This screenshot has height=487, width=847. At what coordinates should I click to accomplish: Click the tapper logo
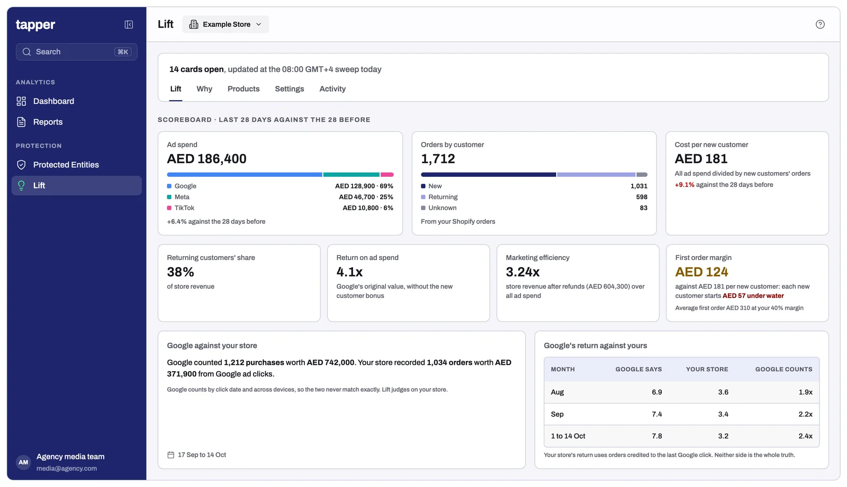tap(35, 25)
